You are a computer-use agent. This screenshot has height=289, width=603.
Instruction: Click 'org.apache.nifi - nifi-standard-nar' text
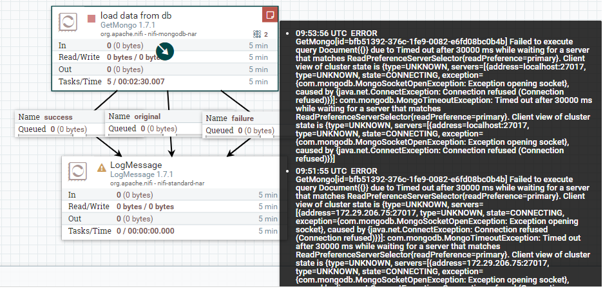click(157, 183)
